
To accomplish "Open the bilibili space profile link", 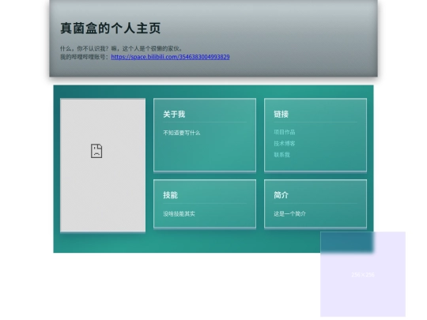I will pos(170,57).
